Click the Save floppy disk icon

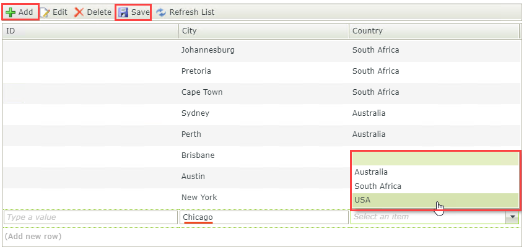point(123,12)
